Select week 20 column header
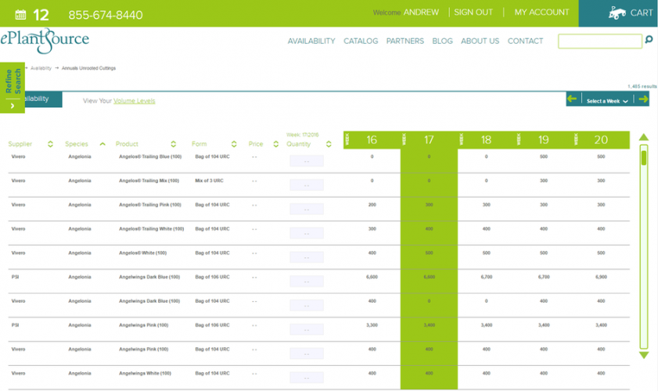Image resolution: width=658 pixels, height=391 pixels. (x=601, y=140)
